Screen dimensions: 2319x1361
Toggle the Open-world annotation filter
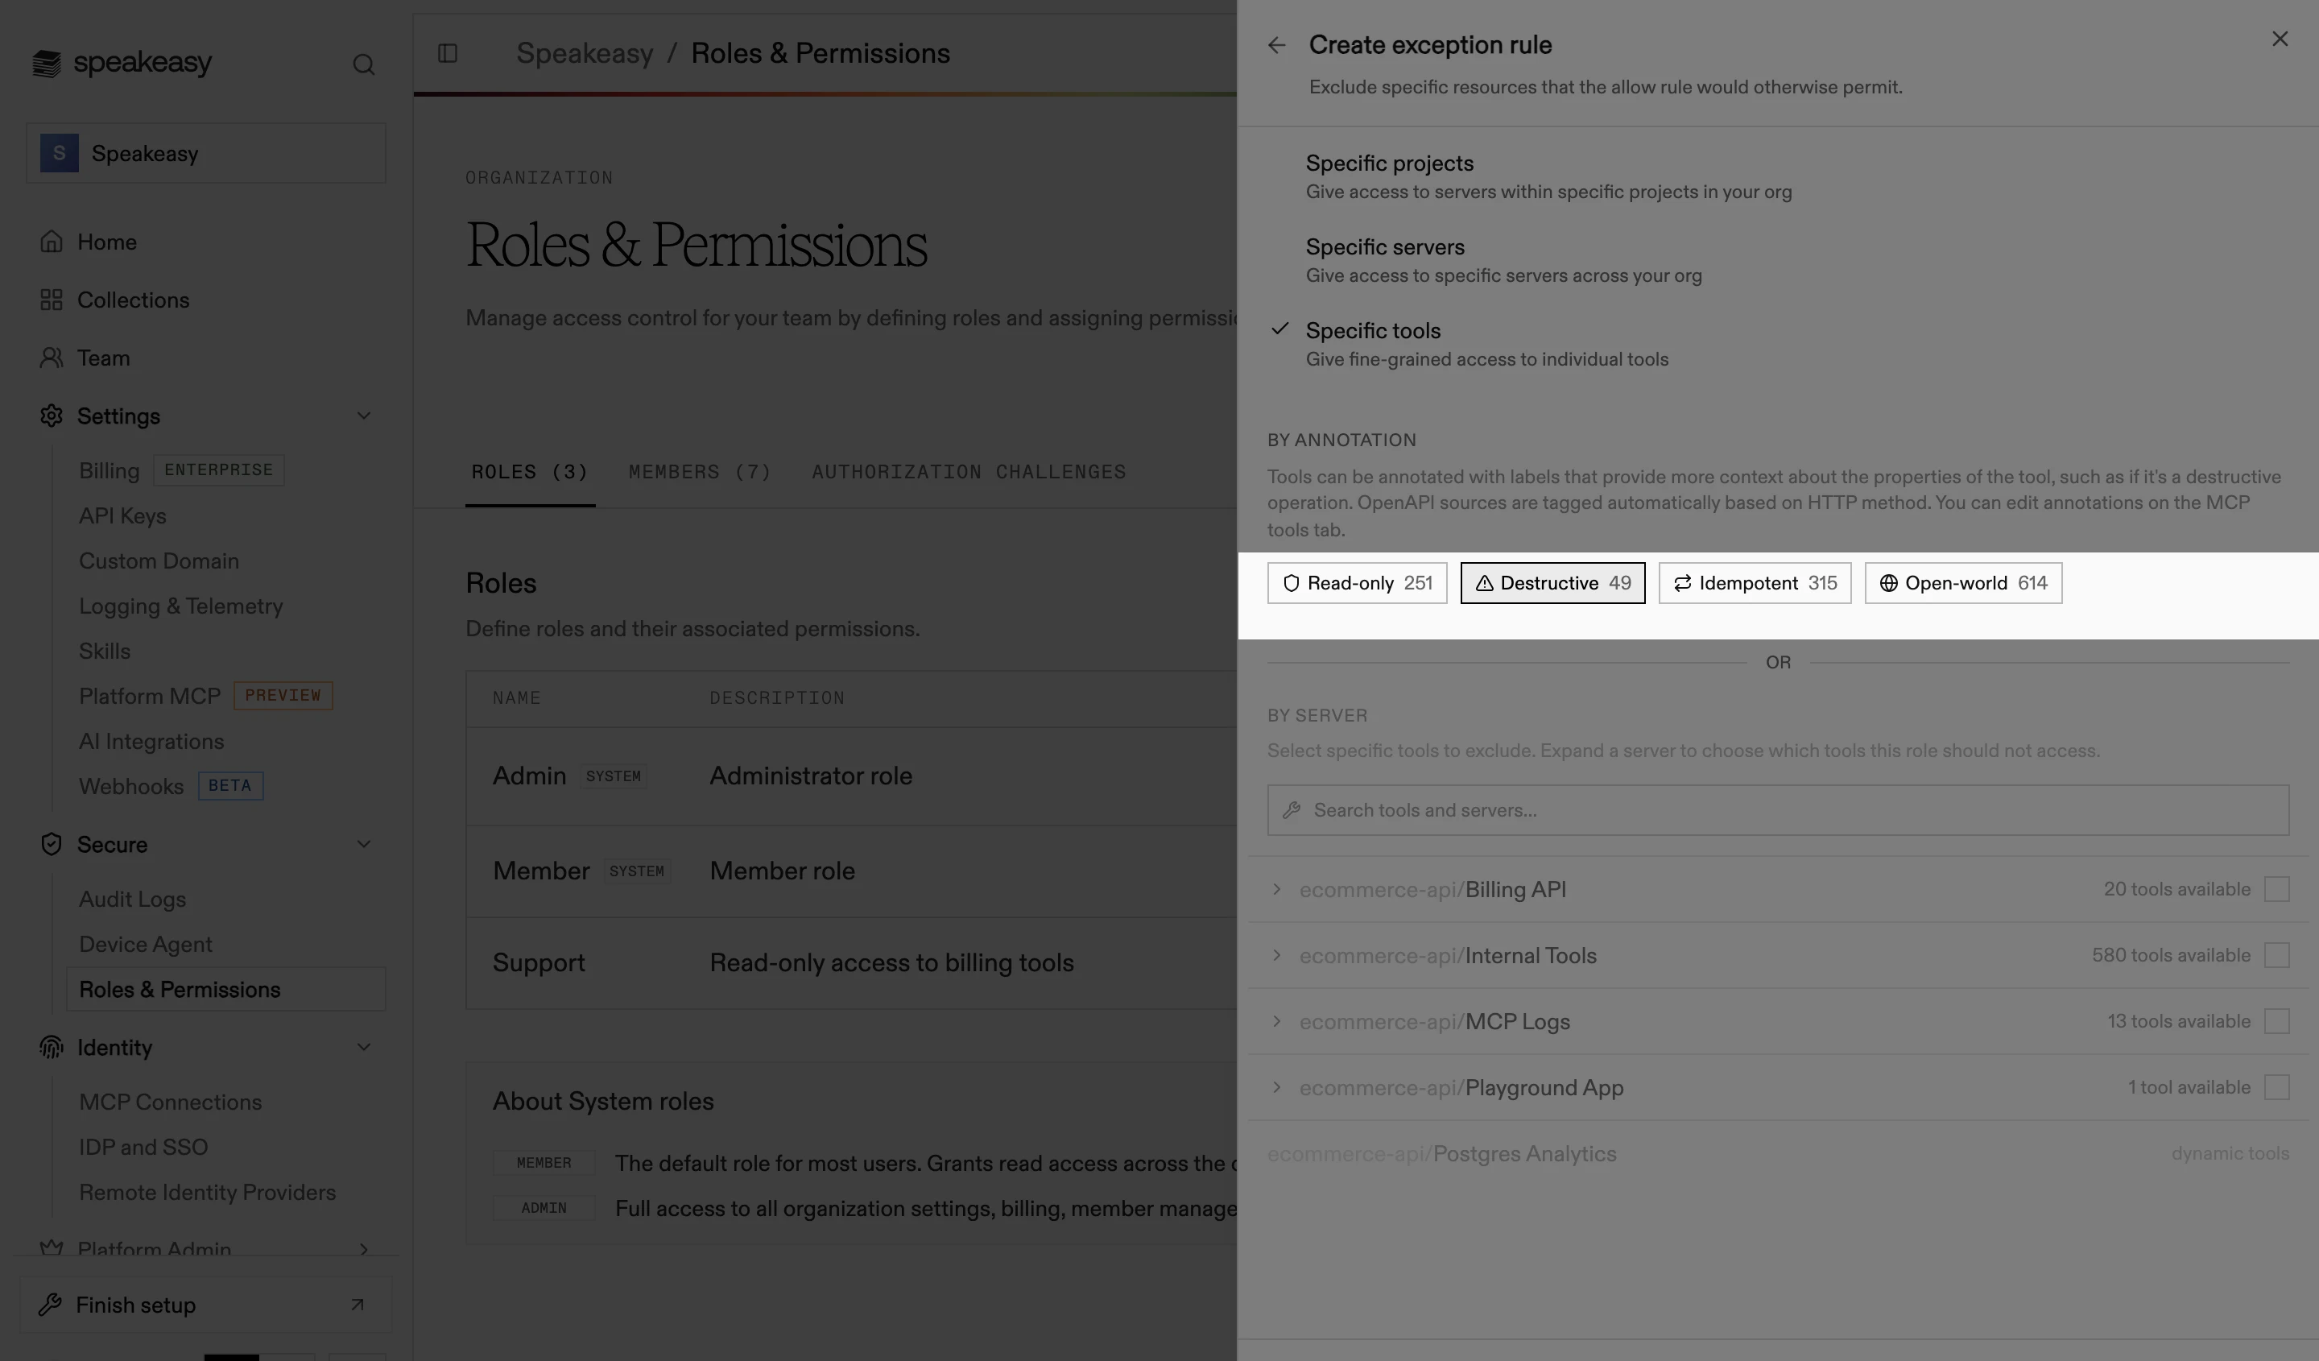1963,582
